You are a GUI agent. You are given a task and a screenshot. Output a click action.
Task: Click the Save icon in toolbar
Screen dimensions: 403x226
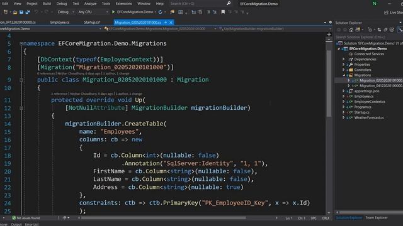[21, 12]
